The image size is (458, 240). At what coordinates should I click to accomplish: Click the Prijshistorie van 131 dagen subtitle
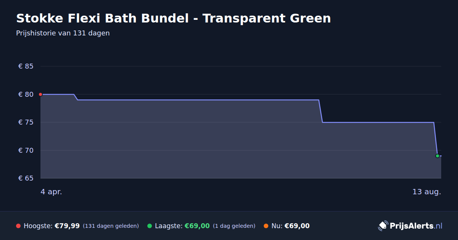[x=63, y=33]
